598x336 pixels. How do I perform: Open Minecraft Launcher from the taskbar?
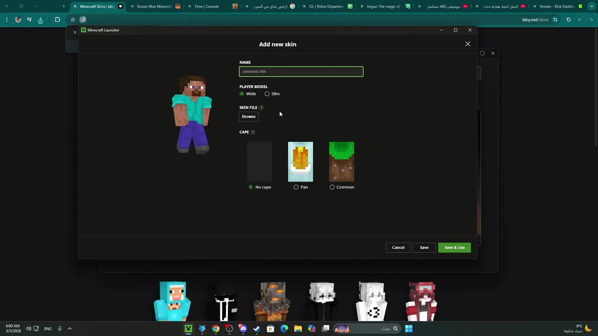[188, 329]
